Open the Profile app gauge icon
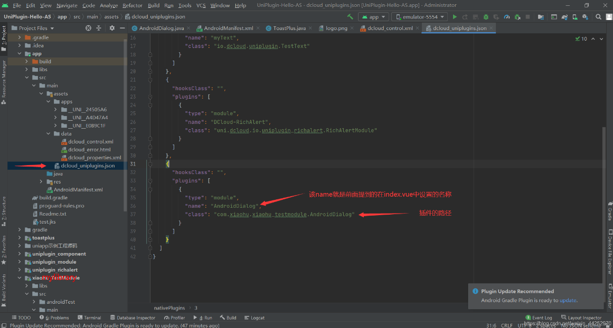The width and height of the screenshot is (613, 328). point(507,17)
